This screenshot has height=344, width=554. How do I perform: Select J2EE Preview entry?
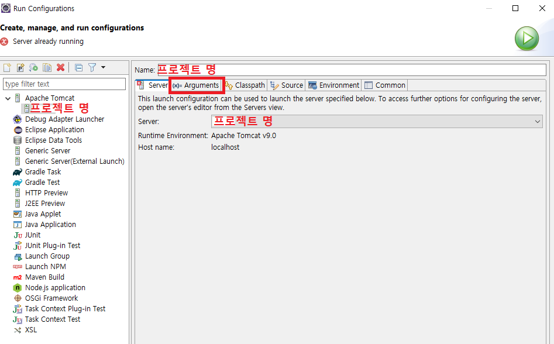coord(45,204)
